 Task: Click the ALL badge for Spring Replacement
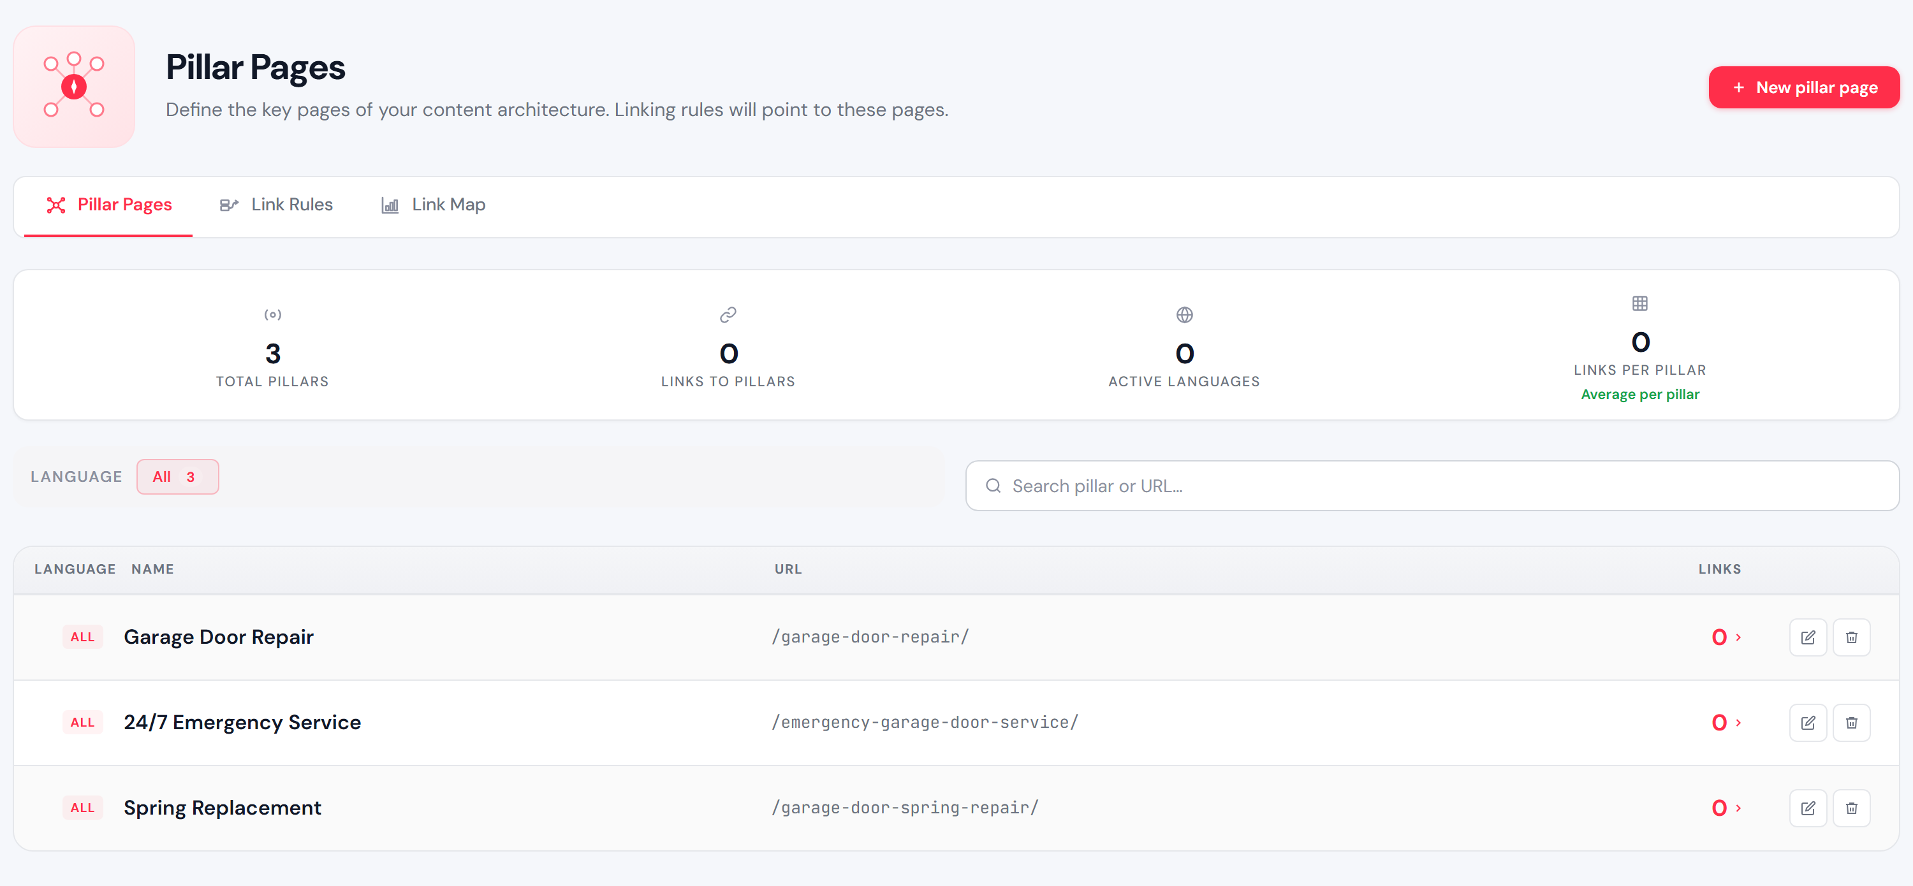point(82,808)
